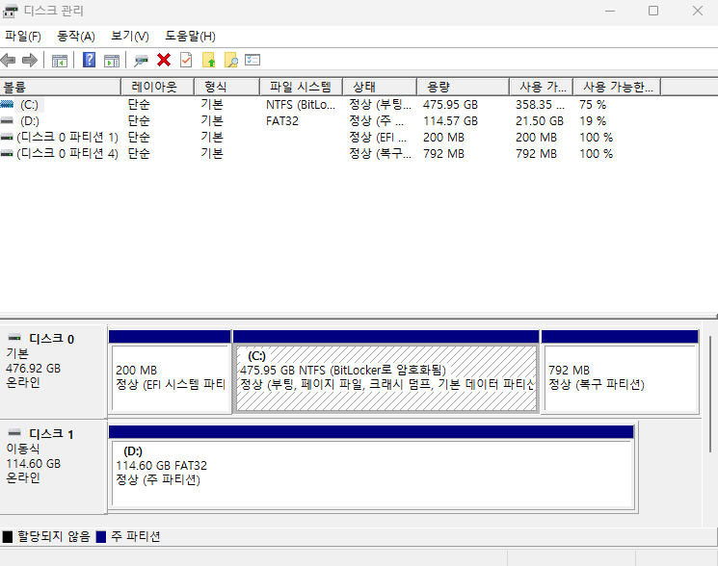Click the black 할당되지 않음 legend swatch
This screenshot has height=566, width=718.
point(8,537)
